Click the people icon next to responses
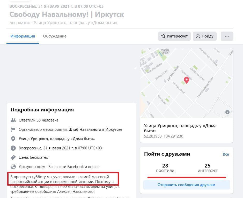 13,120
